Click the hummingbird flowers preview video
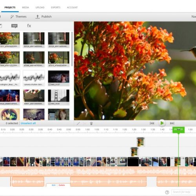 click(x=135, y=71)
